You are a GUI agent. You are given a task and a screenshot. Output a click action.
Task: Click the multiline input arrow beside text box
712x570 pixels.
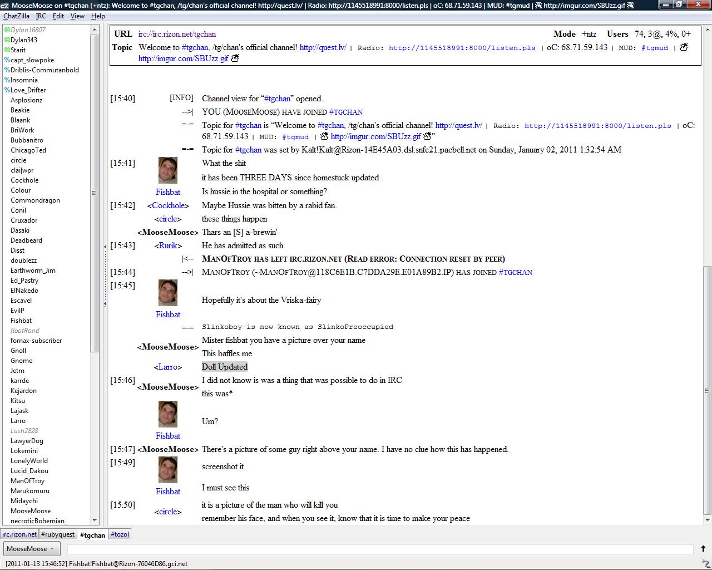(x=703, y=549)
